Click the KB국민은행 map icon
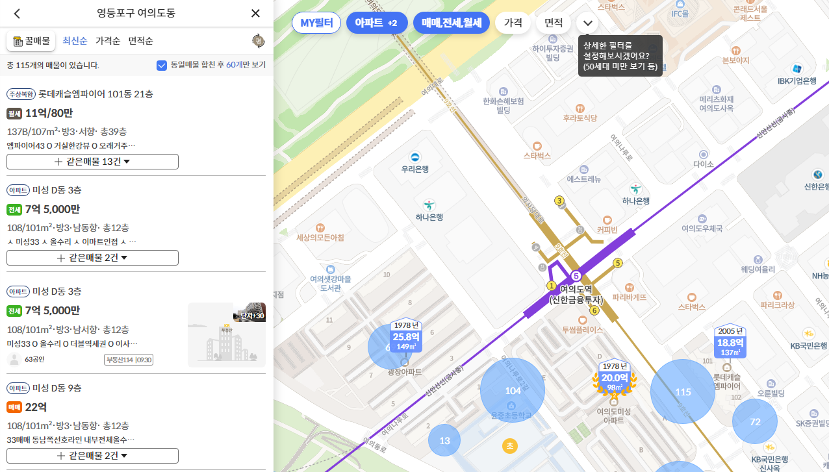The height and width of the screenshot is (472, 829). pyautogui.click(x=808, y=333)
